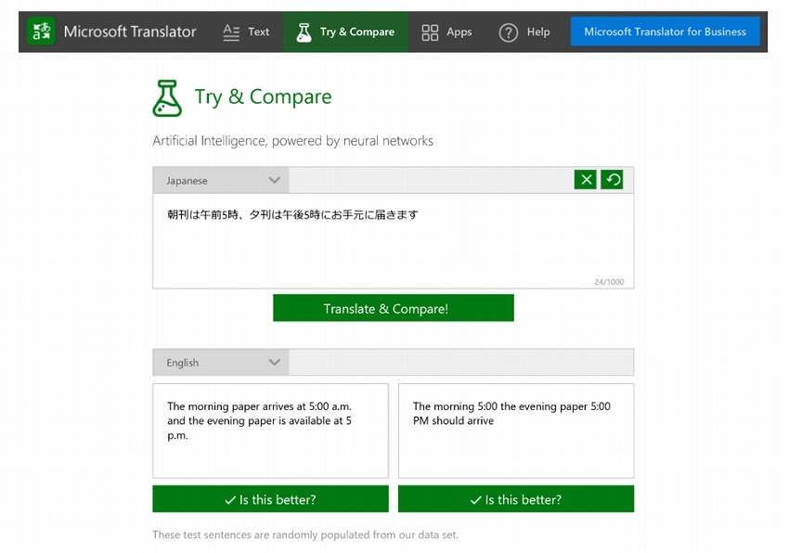Select the translation starting 'The morning paper arrives'
The width and height of the screenshot is (789, 553).
271,431
